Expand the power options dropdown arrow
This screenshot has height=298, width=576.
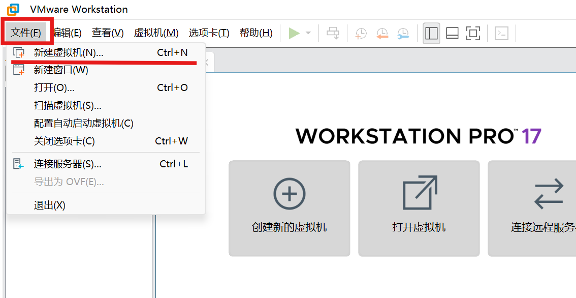[x=308, y=34]
